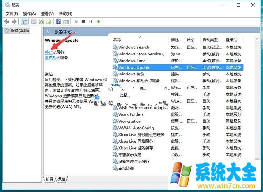The image size is (263, 192).
Task: Sort by the 描述 column header
Action: [x=175, y=40]
